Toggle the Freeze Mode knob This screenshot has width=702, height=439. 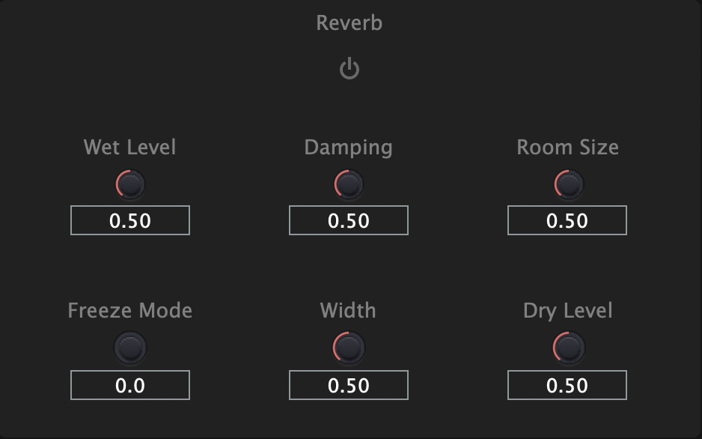(130, 348)
